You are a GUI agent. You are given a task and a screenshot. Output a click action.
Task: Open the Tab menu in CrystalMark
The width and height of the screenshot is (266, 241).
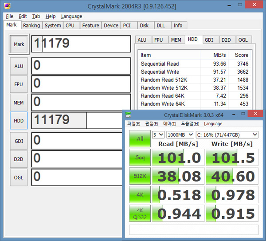[36, 16]
